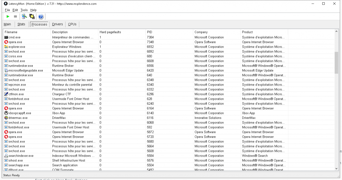This screenshot has width=342, height=180.
Task: Open the Help menu
Action: tap(33, 10)
